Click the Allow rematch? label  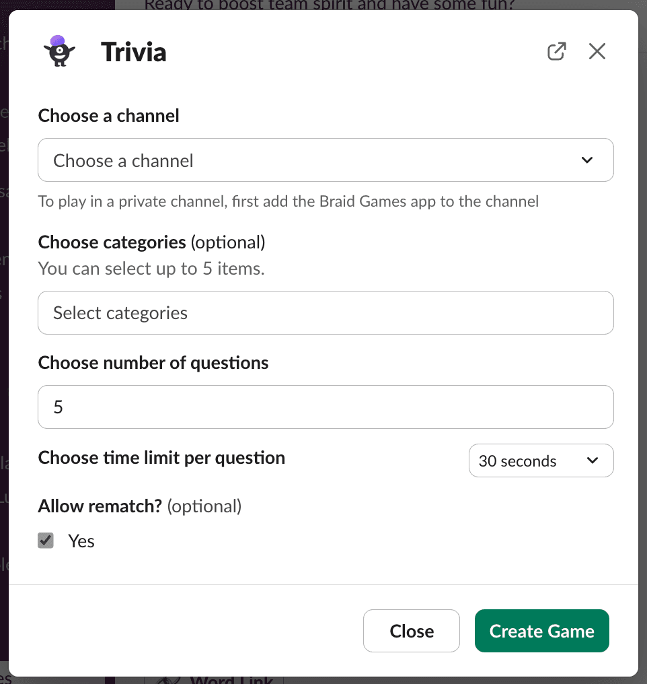(100, 506)
